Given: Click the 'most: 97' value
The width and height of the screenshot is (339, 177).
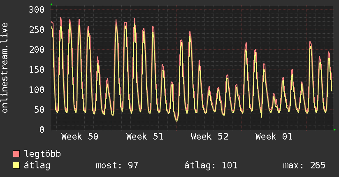Looking at the screenshot, I should coord(117,165).
